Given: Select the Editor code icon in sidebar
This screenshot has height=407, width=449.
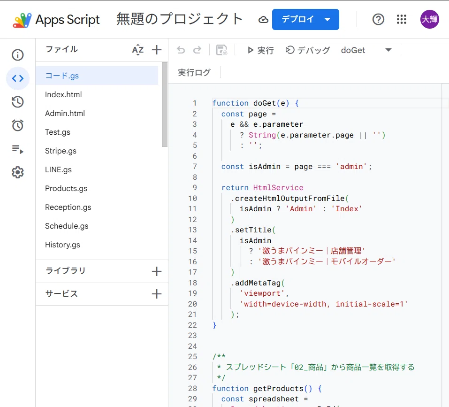Looking at the screenshot, I should pyautogui.click(x=17, y=78).
